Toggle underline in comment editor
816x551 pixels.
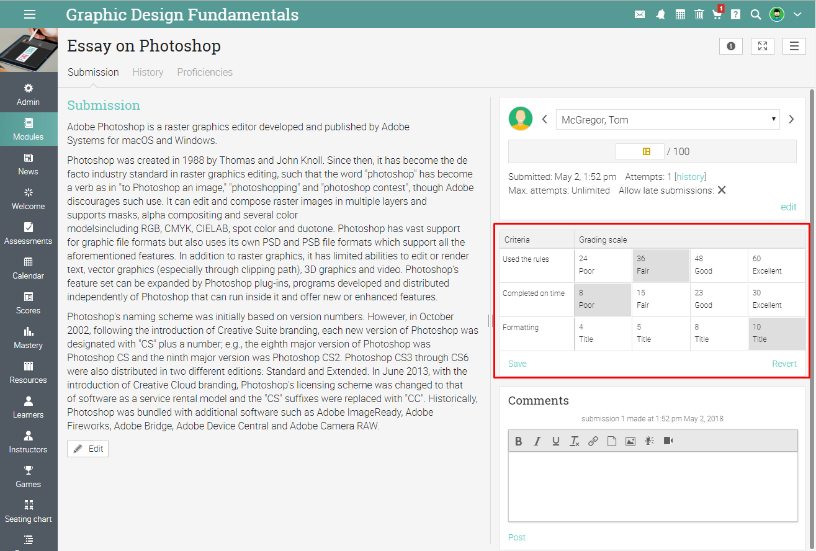tap(556, 441)
